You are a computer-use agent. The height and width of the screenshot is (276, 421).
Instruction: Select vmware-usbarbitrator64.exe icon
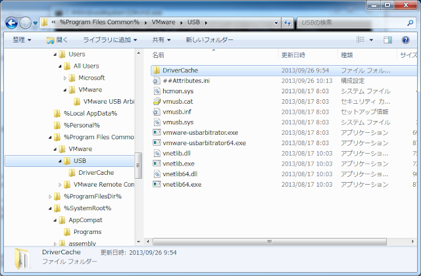pos(157,143)
